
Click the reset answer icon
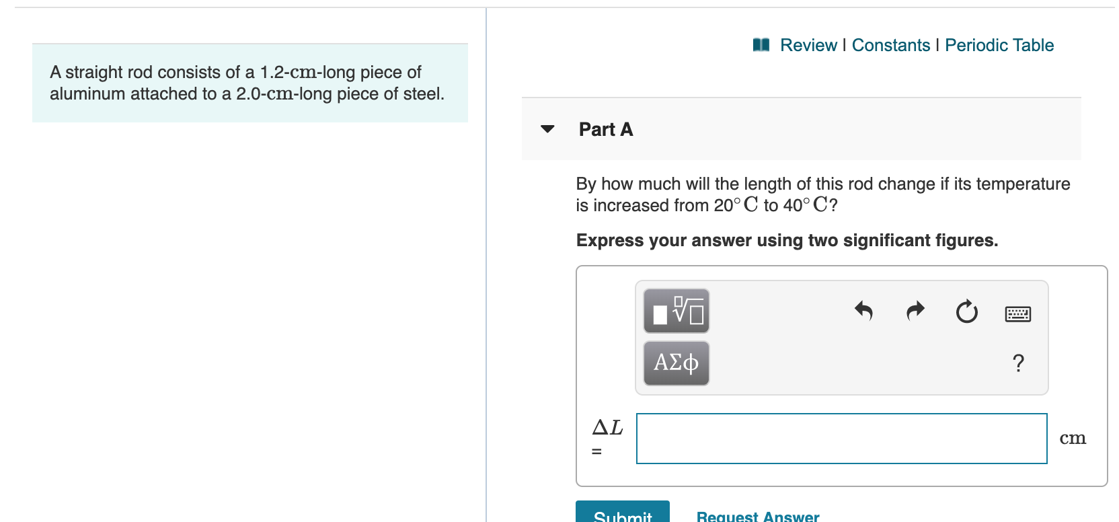pyautogui.click(x=966, y=311)
